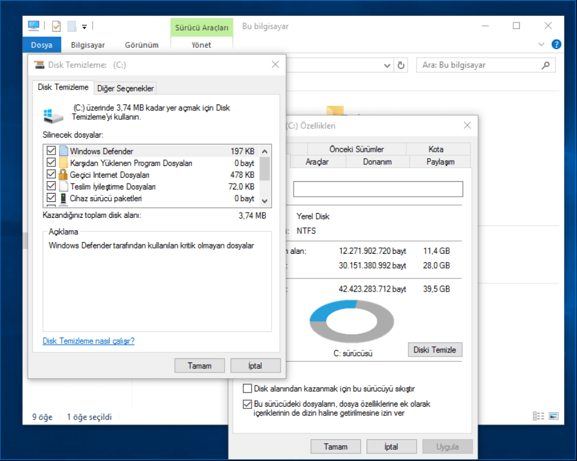Select the 197 KB Windows Defender size value
Viewport: 577px width, 461px height.
(x=242, y=151)
